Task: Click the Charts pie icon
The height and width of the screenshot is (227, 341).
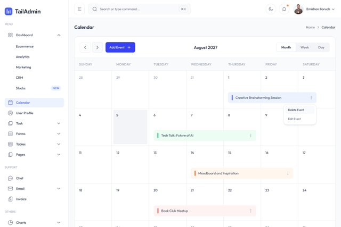Action: click(x=10, y=222)
